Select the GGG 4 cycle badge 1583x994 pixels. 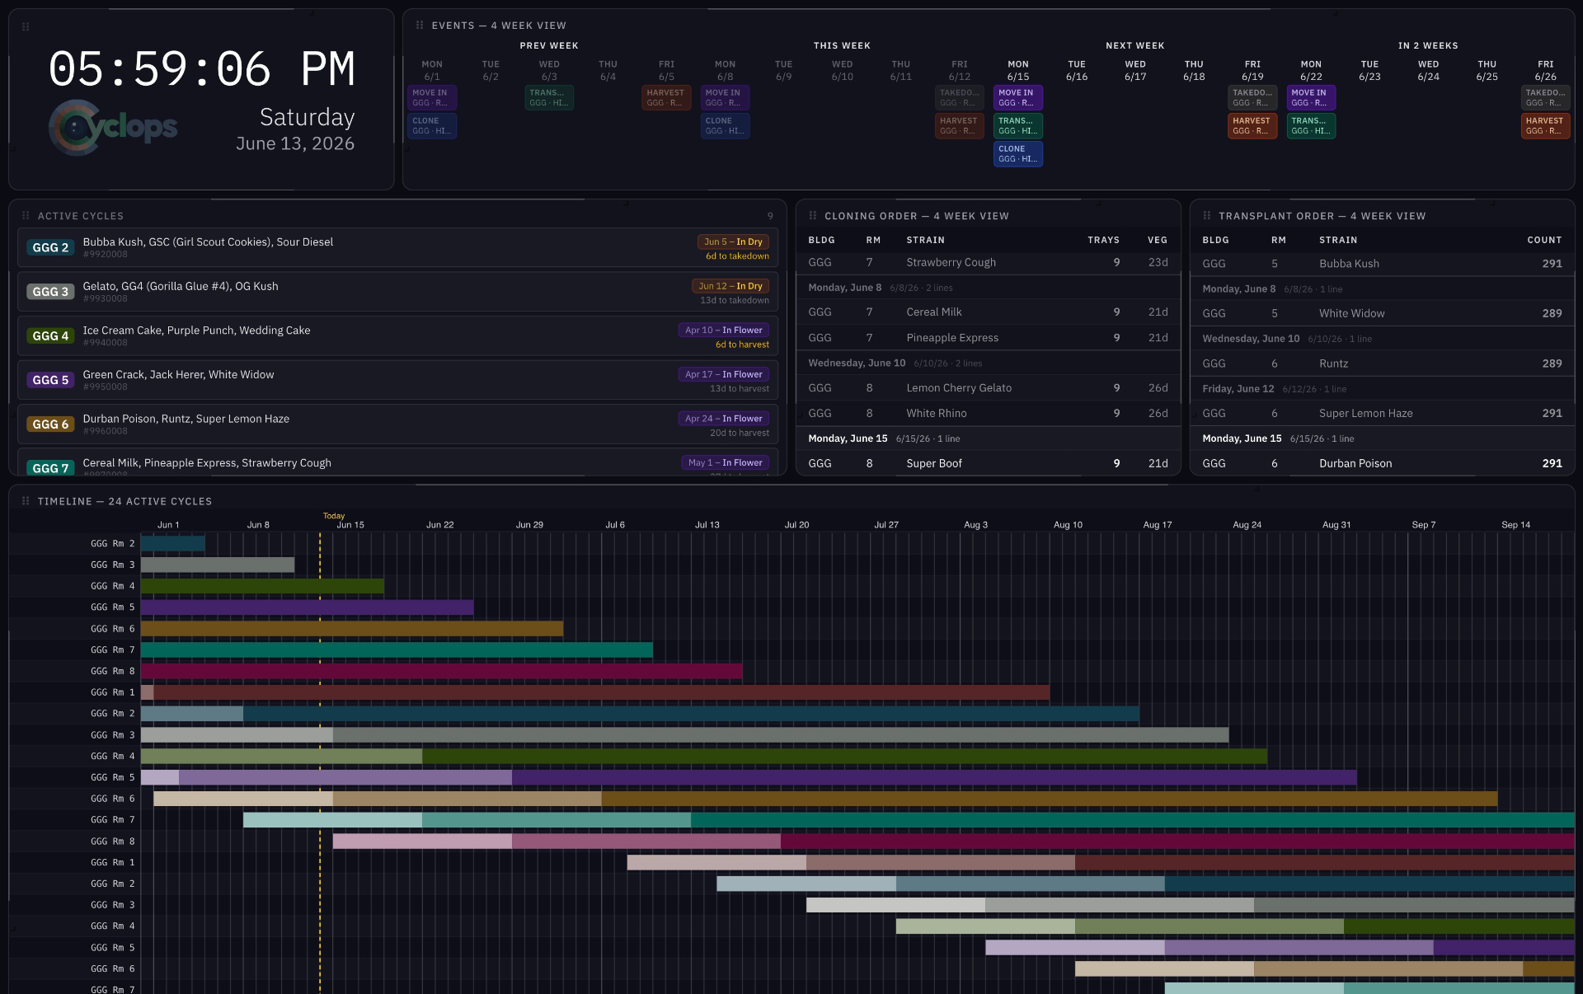click(50, 335)
